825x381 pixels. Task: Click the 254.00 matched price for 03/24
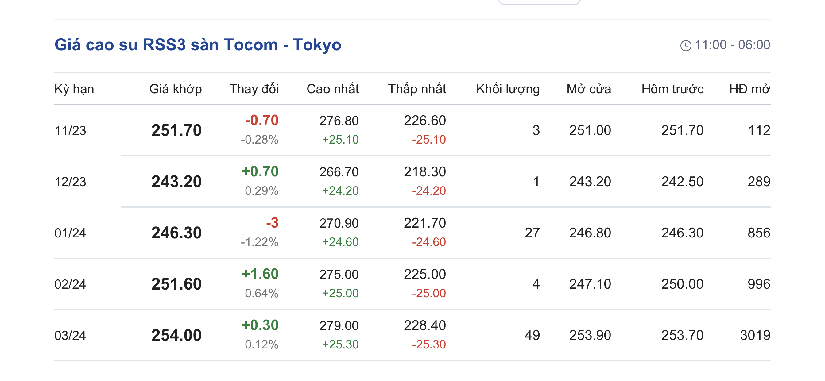176,336
